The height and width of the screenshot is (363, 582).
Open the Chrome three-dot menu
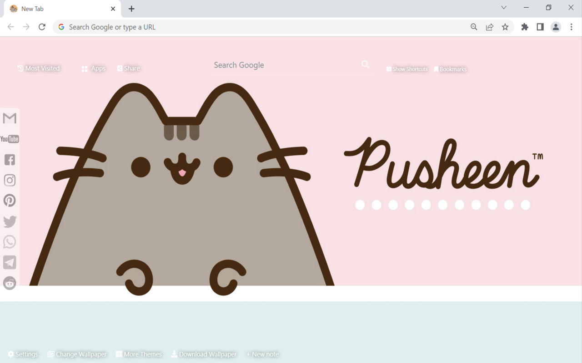pos(572,27)
